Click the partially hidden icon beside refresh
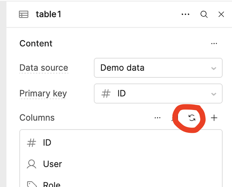232x187 pixels. pyautogui.click(x=173, y=118)
